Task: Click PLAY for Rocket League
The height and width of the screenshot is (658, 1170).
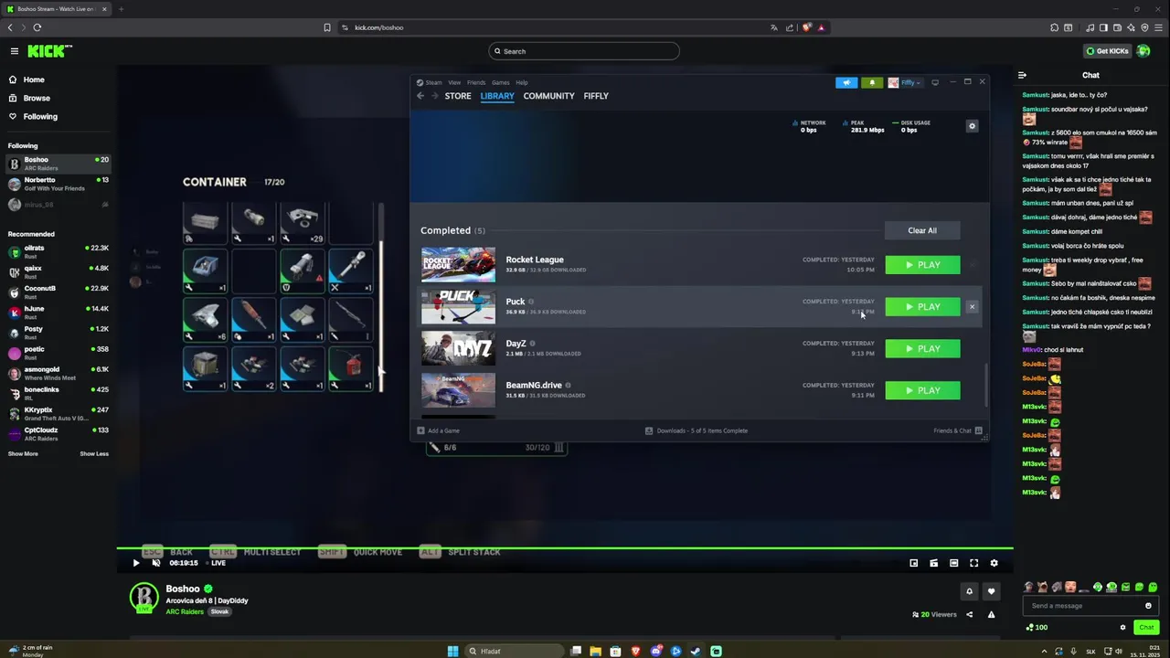Action: pos(922,265)
